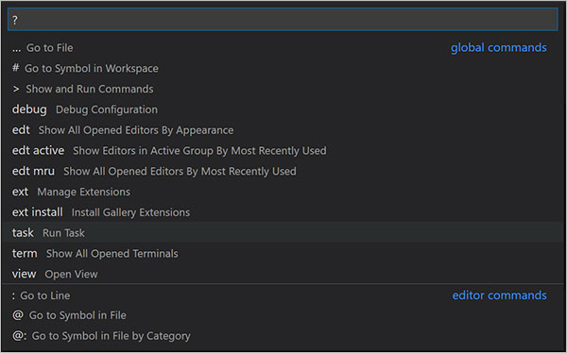Select the highlighted task Run Task entry

click(x=283, y=233)
